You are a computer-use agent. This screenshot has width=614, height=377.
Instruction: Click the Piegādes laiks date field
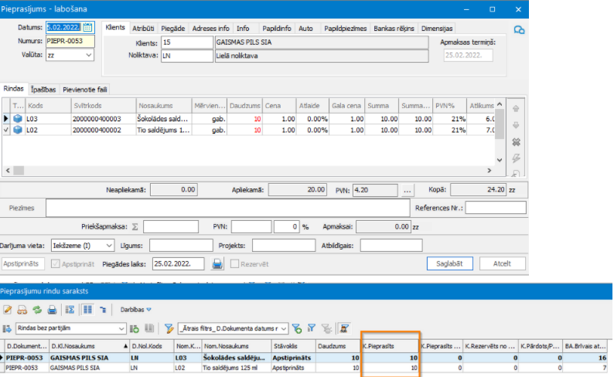tap(178, 264)
